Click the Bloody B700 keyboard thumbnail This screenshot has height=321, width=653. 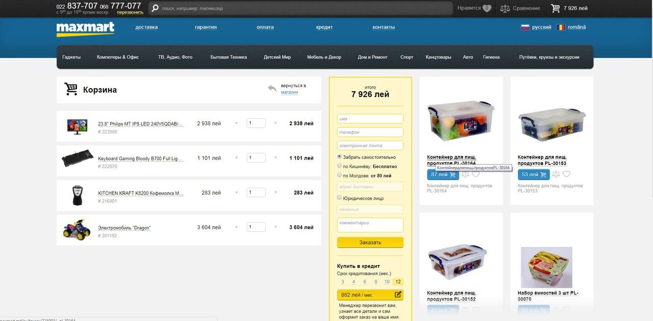(78, 158)
